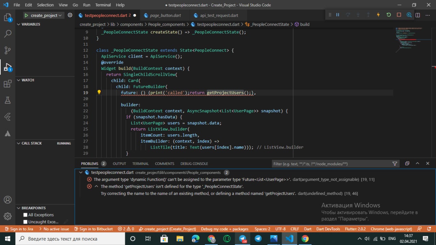Image resolution: width=436 pixels, height=245 pixels.
Task: Open the Accounts icon in the activity bar
Action: click(x=7, y=200)
